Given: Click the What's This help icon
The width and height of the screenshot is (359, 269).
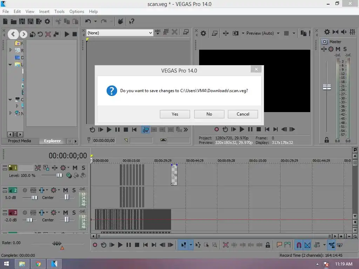Looking at the screenshot, I should coord(132,21).
